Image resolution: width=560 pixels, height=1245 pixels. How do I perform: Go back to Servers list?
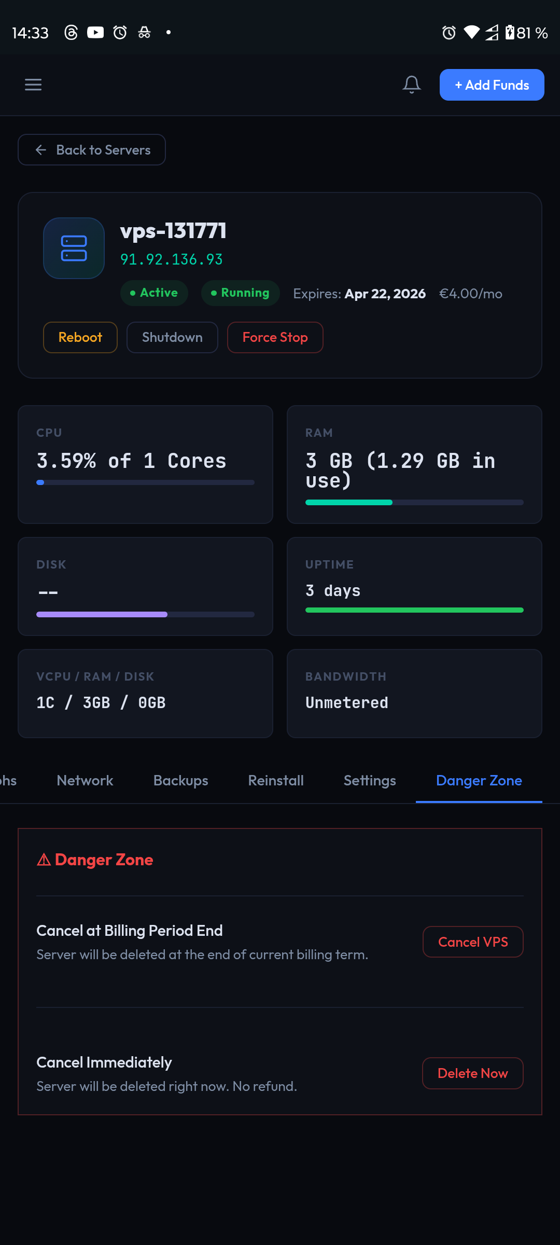click(x=92, y=150)
